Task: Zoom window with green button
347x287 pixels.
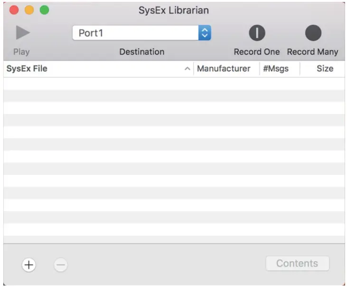Action: coord(44,10)
